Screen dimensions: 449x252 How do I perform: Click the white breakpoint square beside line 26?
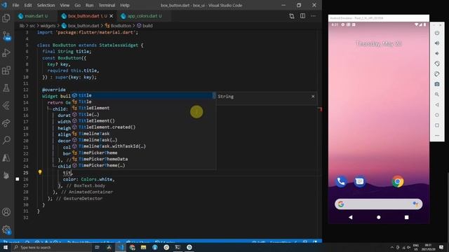pos(18,179)
